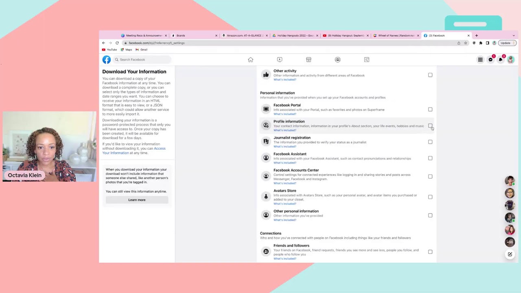Click the Search Facebook field
This screenshot has width=521, height=293.
click(x=142, y=59)
